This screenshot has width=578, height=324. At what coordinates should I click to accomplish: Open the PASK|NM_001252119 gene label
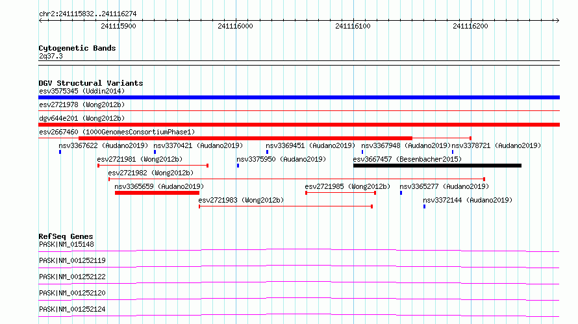coord(72,260)
